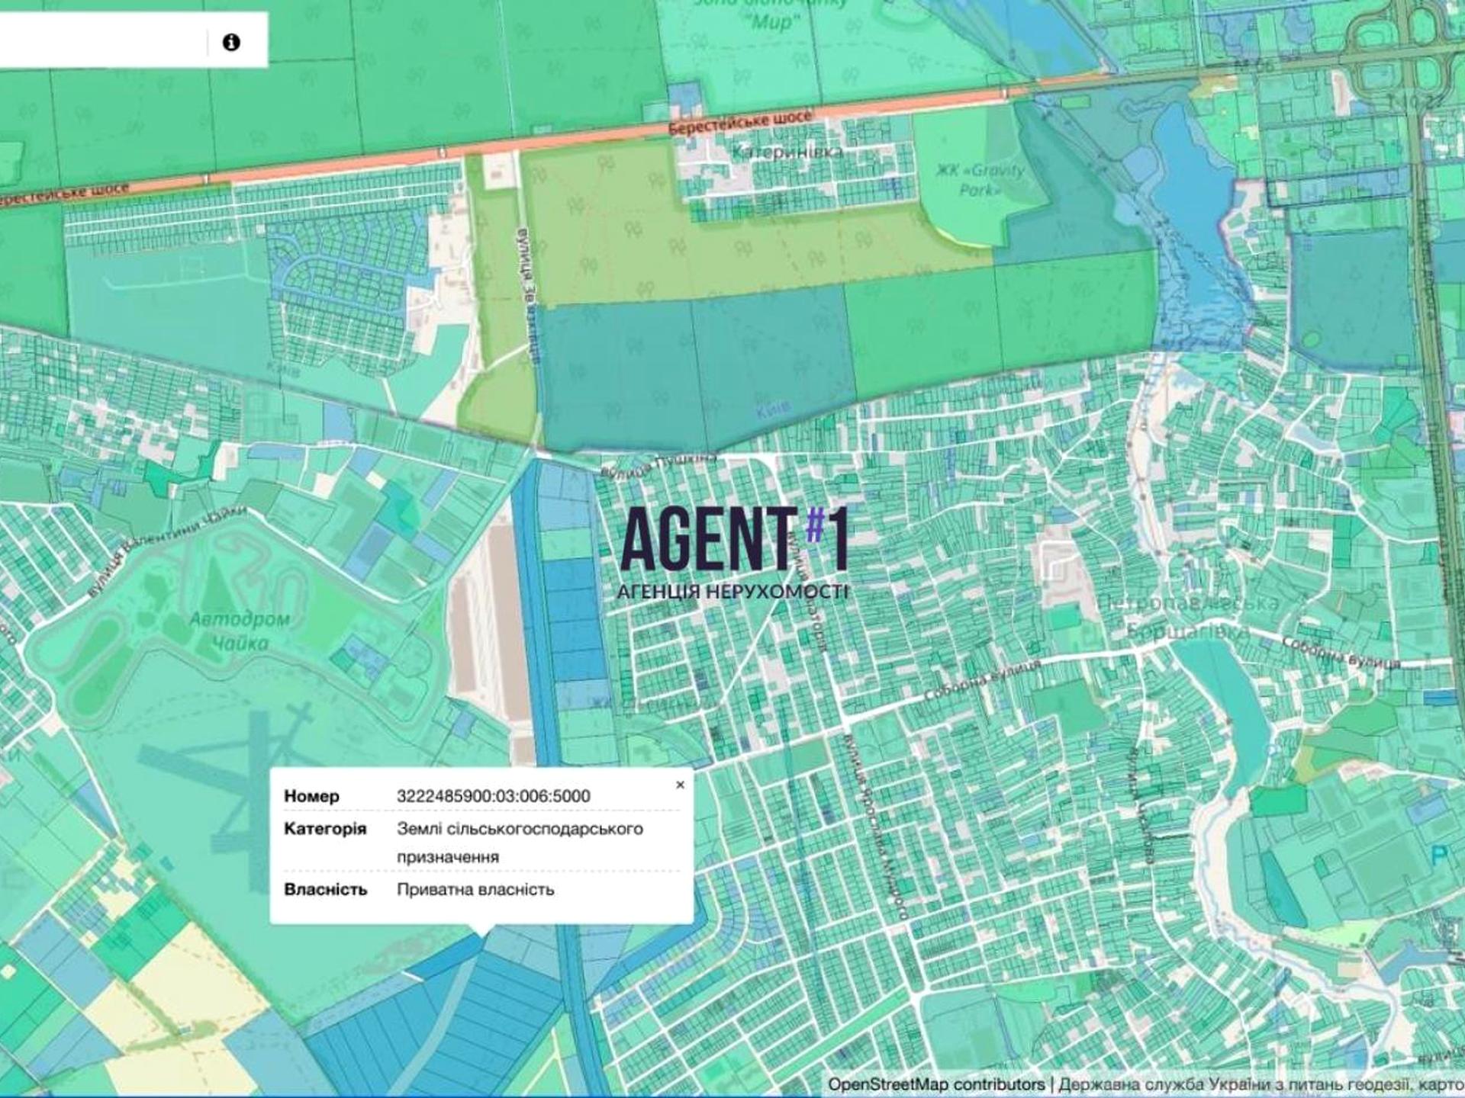The image size is (1465, 1098).
Task: Click the Петропавлівська Борщагівка place label
Action: (x=1187, y=617)
